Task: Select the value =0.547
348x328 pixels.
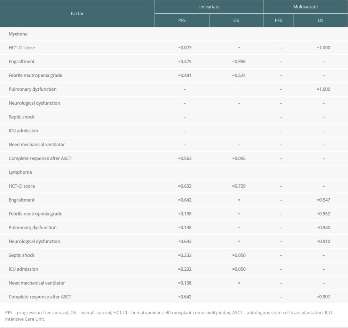Action: [x=323, y=200]
